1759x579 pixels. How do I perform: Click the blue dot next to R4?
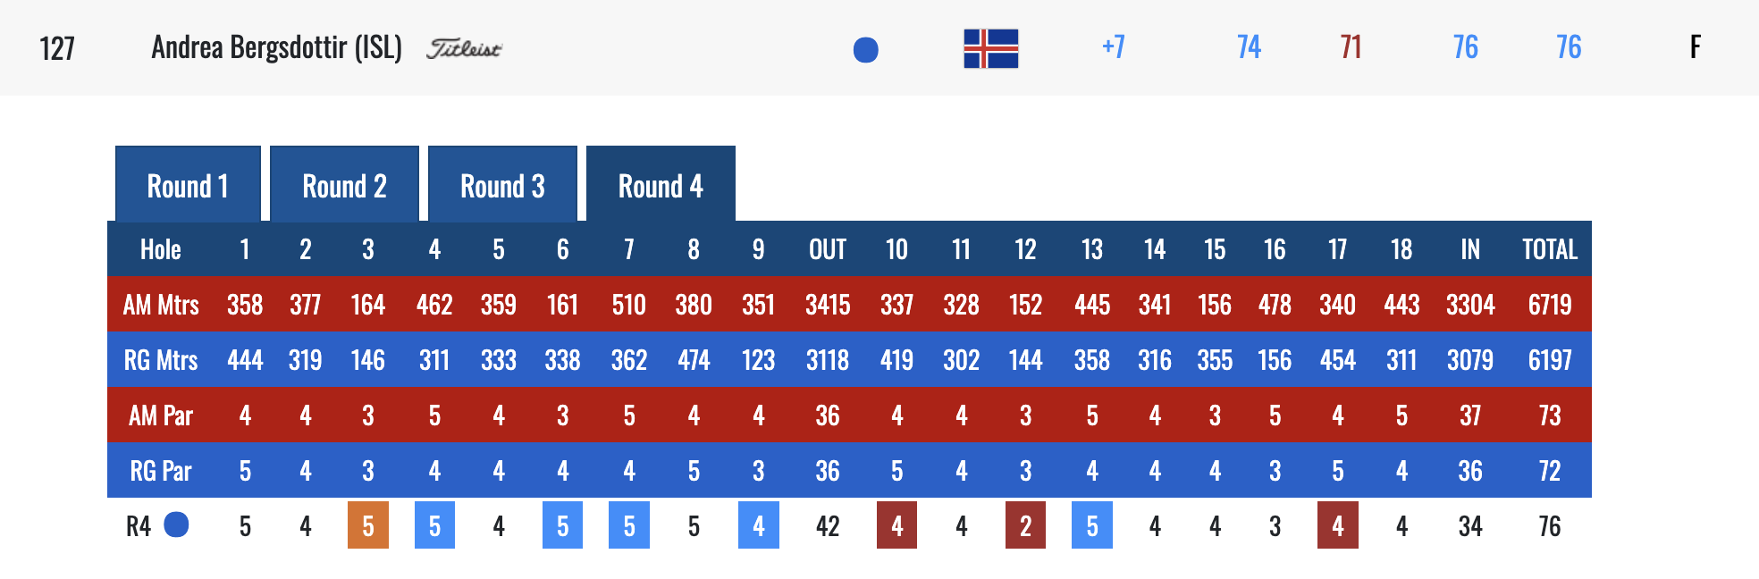pyautogui.click(x=177, y=524)
